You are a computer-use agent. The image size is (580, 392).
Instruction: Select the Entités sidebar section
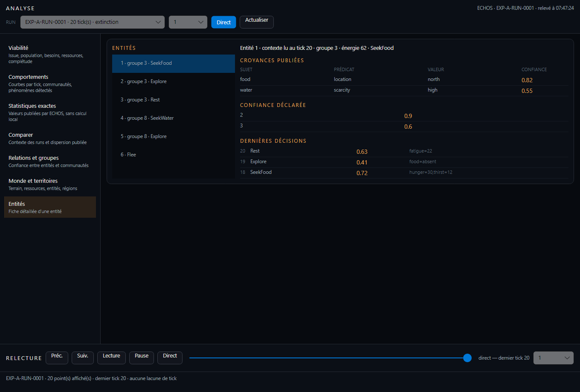(50, 207)
